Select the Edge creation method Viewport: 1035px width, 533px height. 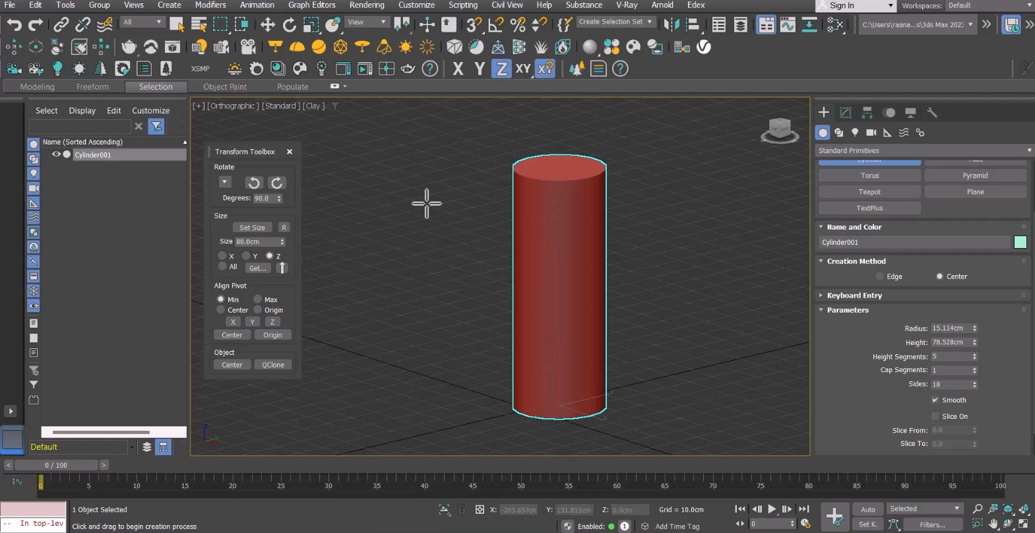[880, 276]
